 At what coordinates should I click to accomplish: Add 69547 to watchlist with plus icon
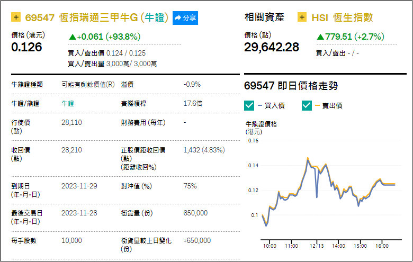click(16, 17)
